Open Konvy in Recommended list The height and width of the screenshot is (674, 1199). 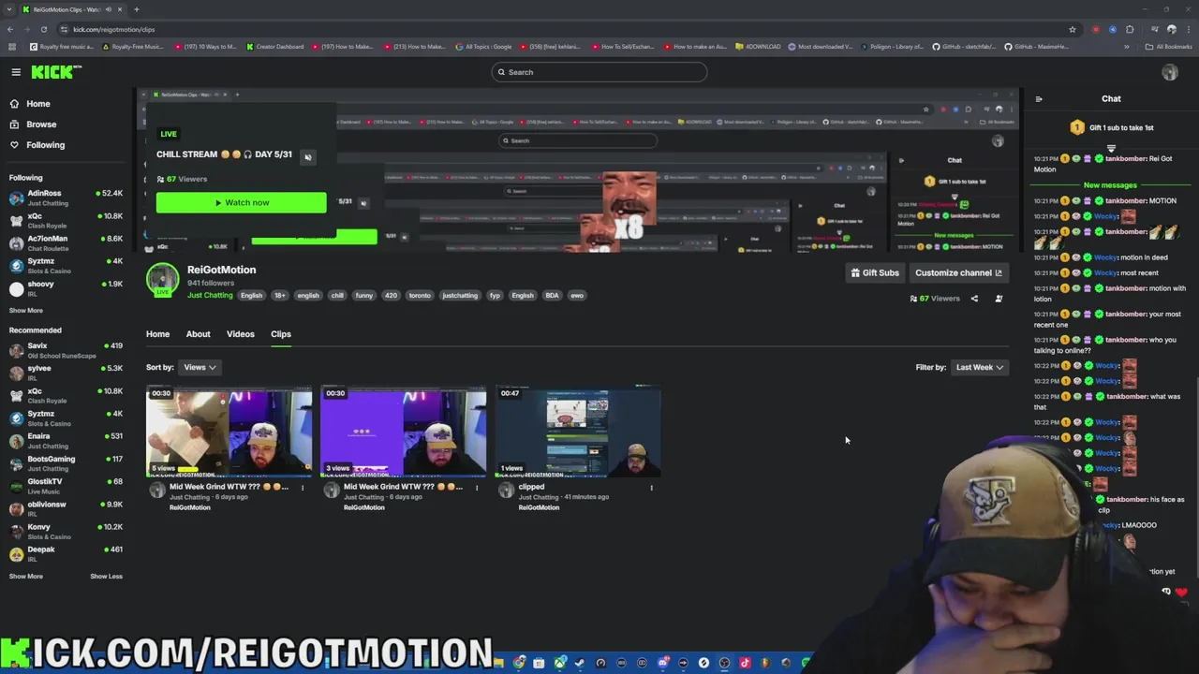pyautogui.click(x=66, y=532)
